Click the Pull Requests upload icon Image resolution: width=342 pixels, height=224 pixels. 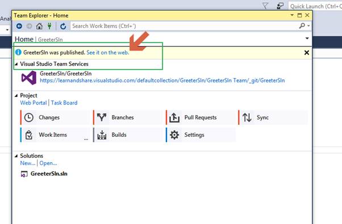(174, 117)
